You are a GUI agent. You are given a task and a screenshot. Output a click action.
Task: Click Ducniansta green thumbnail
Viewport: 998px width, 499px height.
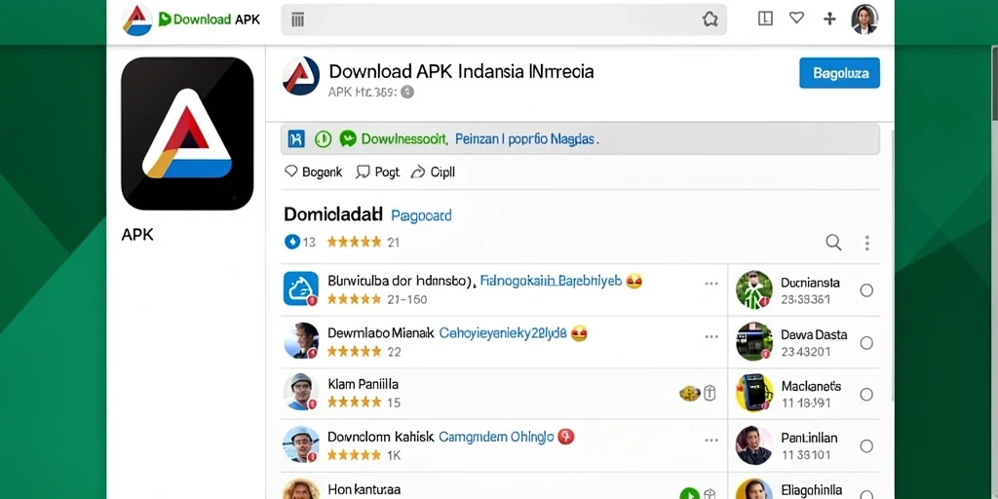[754, 290]
